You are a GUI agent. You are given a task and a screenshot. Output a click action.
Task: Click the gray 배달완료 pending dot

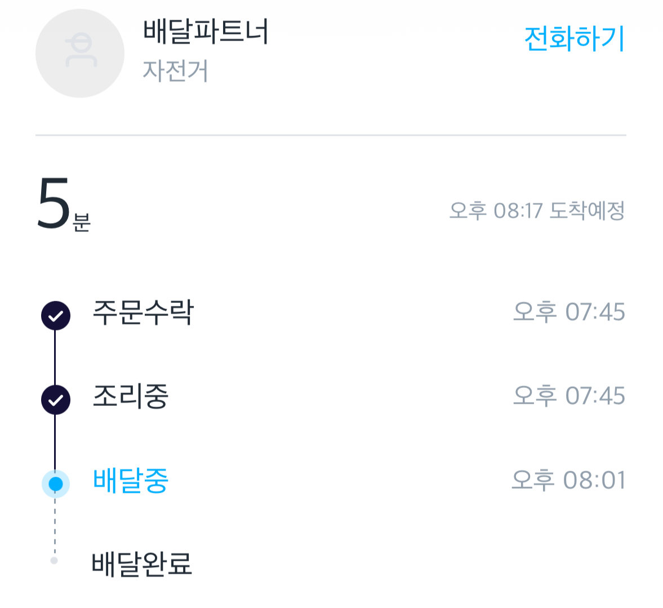[x=54, y=560]
